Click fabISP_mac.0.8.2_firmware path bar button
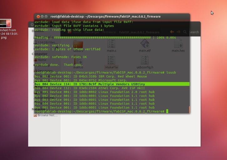Image resolution: width=227 pixels, height=160 pixels. coord(139,32)
